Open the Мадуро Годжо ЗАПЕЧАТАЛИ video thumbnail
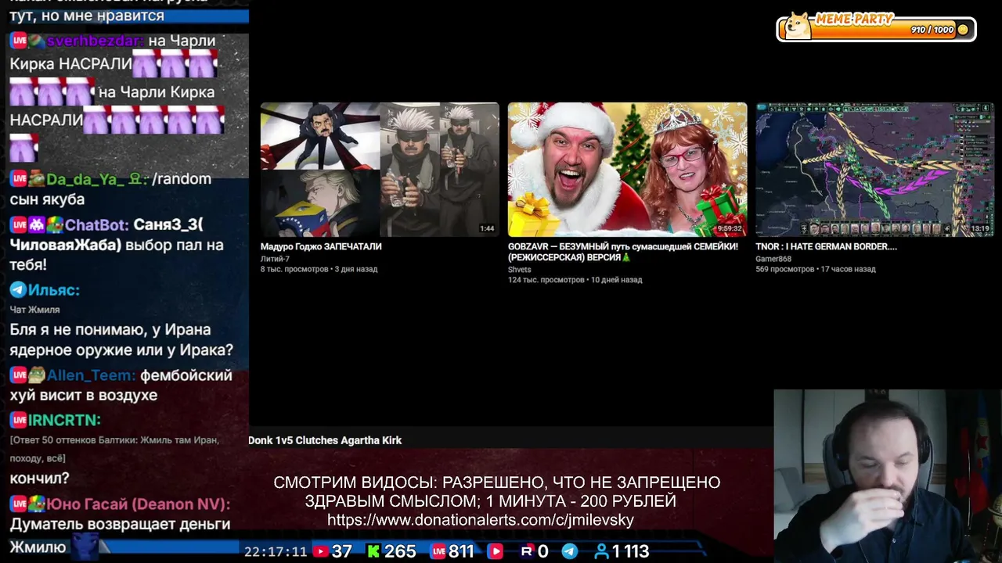 point(380,169)
